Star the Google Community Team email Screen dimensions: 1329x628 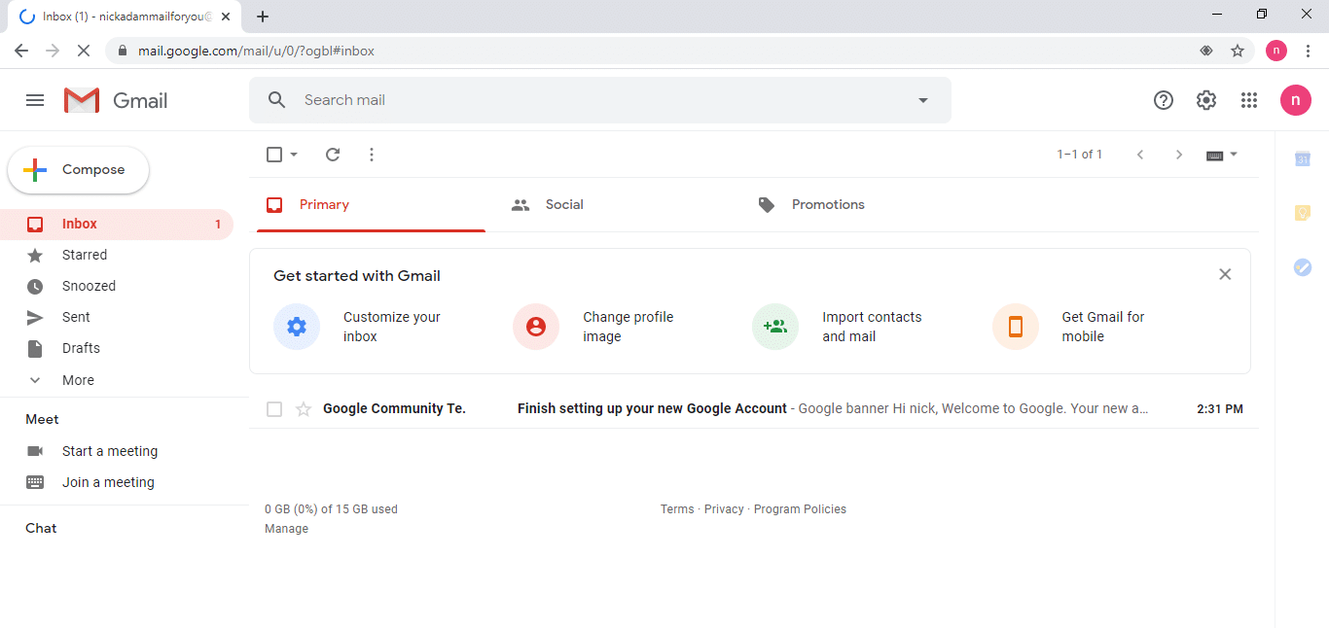click(x=304, y=409)
